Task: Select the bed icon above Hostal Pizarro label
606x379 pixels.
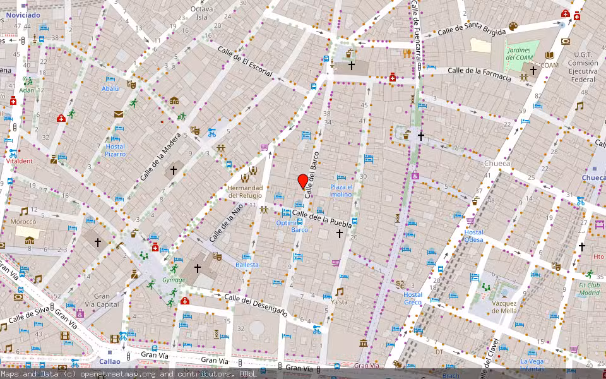Action: pyautogui.click(x=115, y=138)
